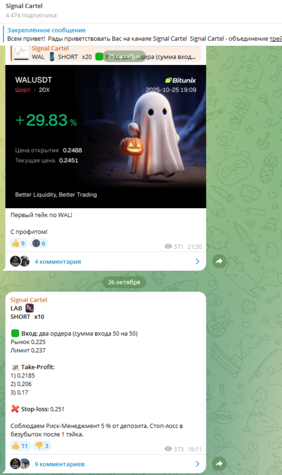This screenshot has height=475, width=282.
Task: Click the 26 октября date badge
Action: [124, 282]
